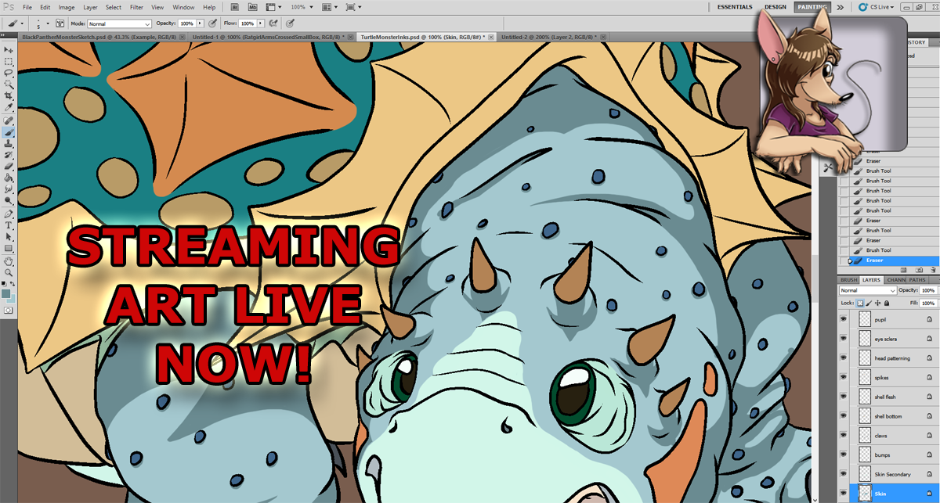Select the Spot Healing Brush tool
Viewport: 940px width, 503px height.
9,120
